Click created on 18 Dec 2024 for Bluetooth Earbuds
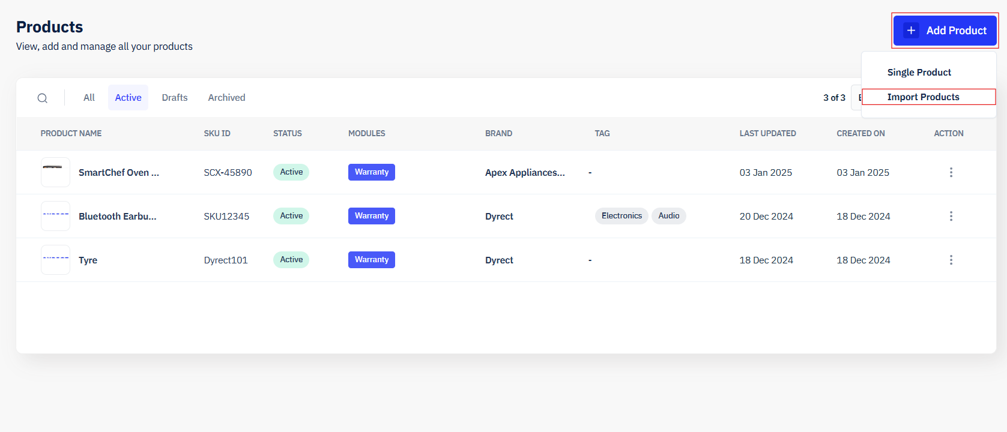Screen dimensions: 1007x432 863,216
